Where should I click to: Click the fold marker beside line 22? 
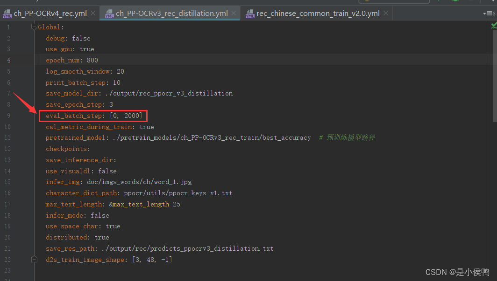pyautogui.click(x=34, y=259)
